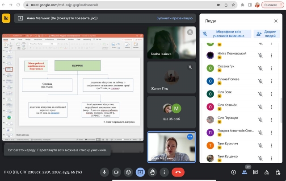Image resolution: width=286 pixels, height=181 pixels.
Task: Click the Share button in PowerPoint
Action: click(x=139, y=40)
